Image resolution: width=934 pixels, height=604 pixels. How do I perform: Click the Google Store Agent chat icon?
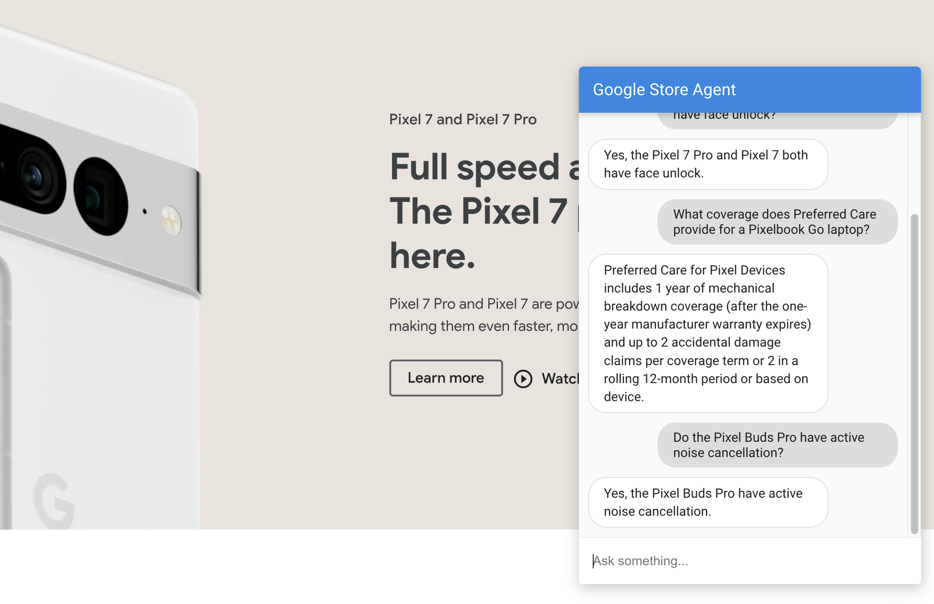coord(664,89)
